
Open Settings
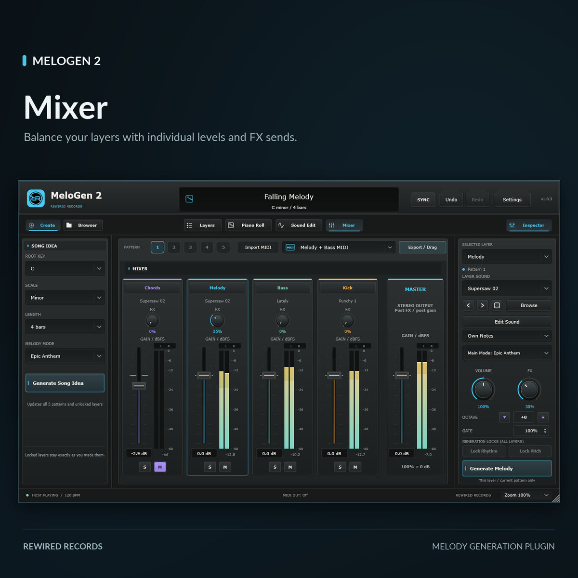pos(512,199)
